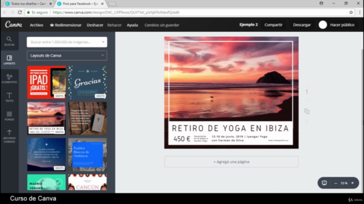
Task: Open the Archivo menu
Action: (36, 25)
